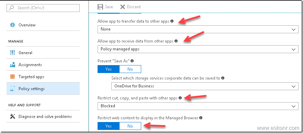Go to General in Manage section

(x=43, y=53)
